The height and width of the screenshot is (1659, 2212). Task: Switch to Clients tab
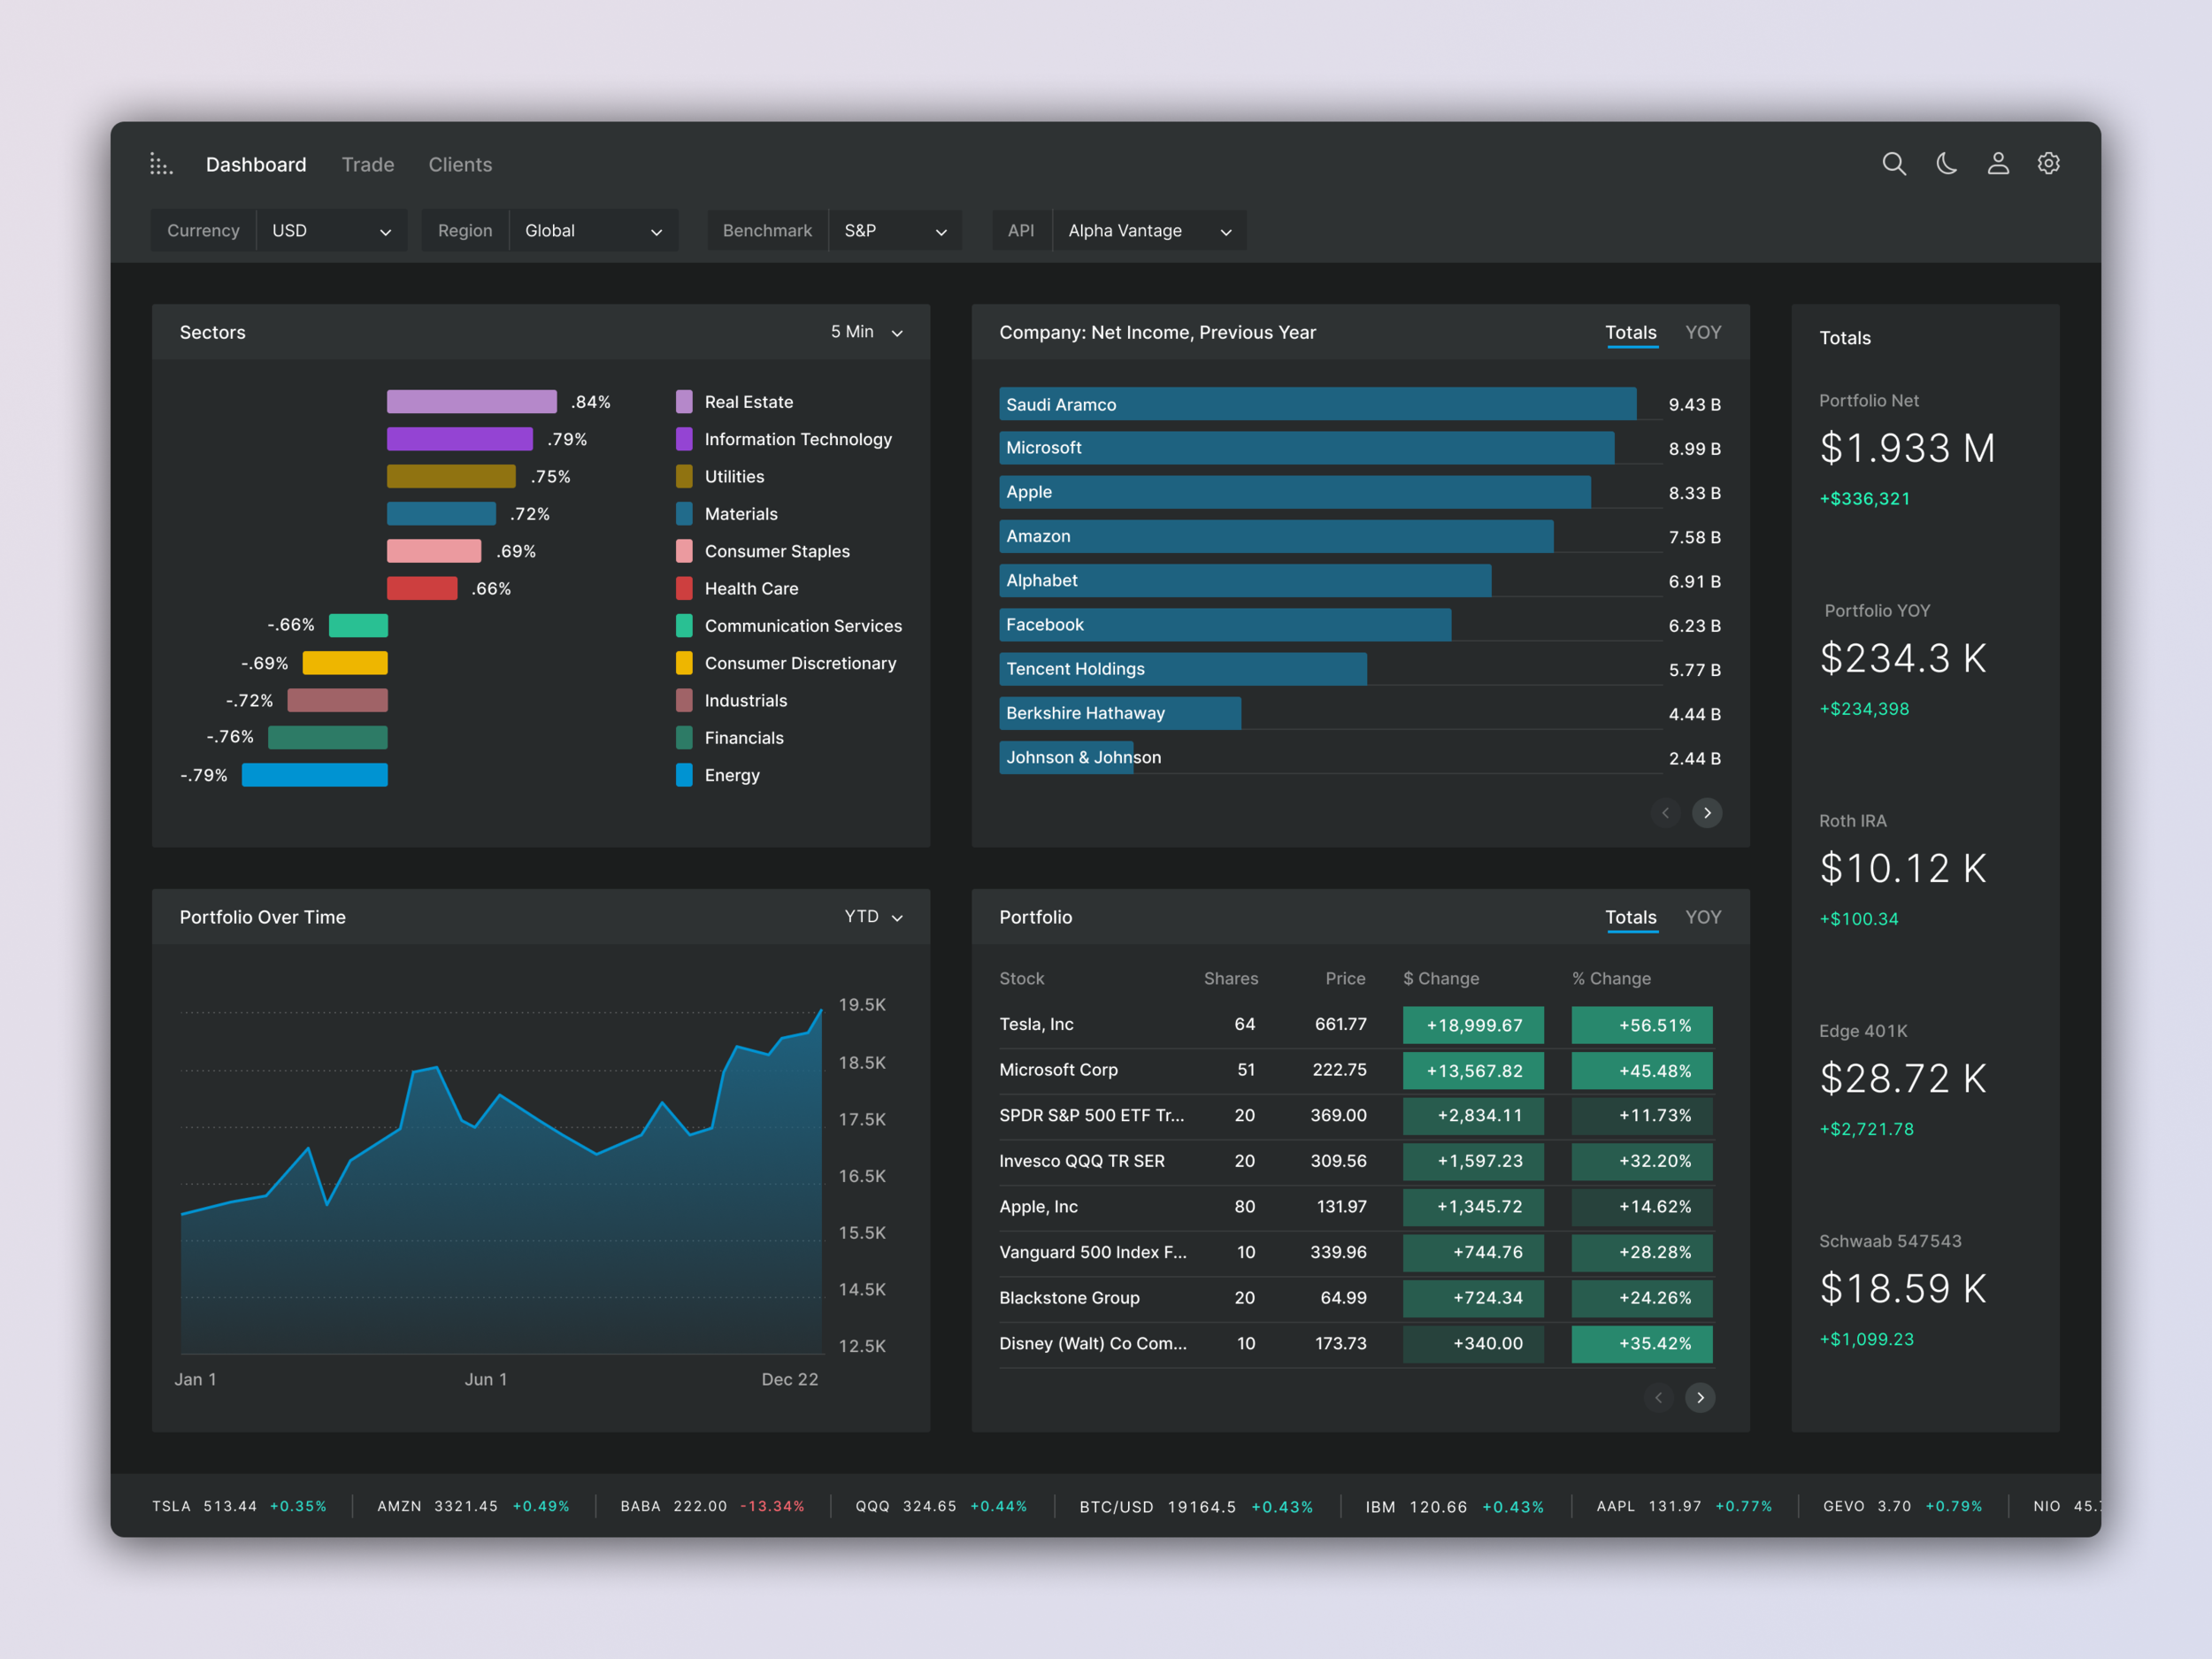460,165
